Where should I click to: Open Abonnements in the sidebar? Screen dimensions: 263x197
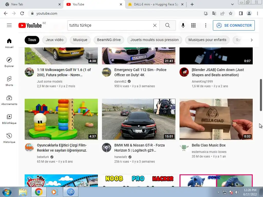[x=9, y=100]
